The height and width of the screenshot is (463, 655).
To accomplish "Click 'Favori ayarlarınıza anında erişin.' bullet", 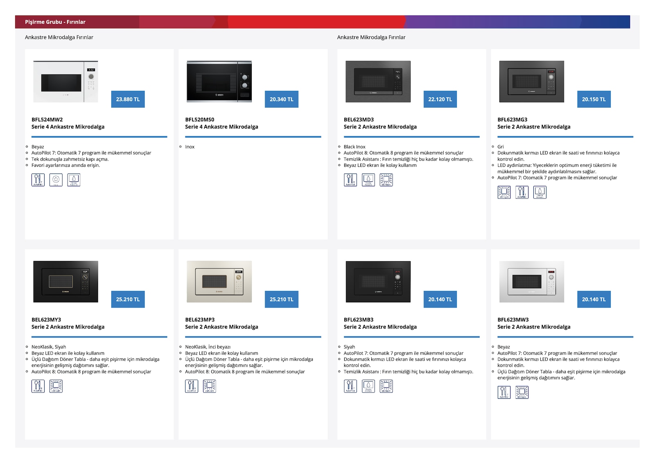I will pyautogui.click(x=65, y=165).
